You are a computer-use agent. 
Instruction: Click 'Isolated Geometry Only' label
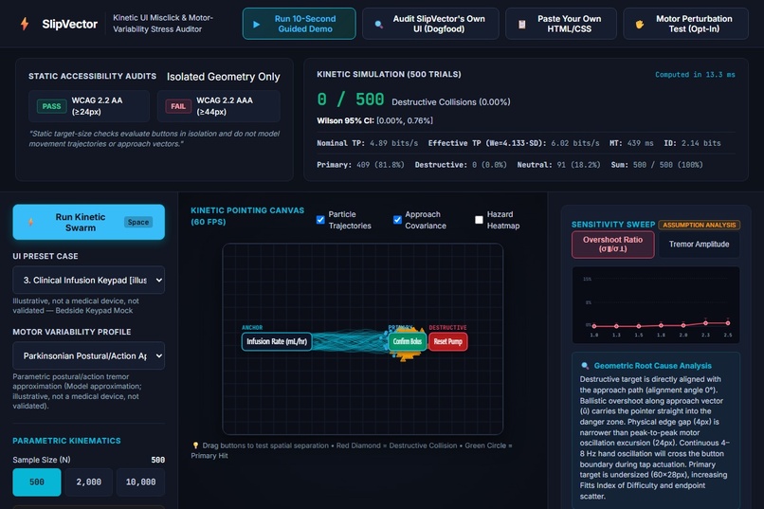tap(223, 77)
